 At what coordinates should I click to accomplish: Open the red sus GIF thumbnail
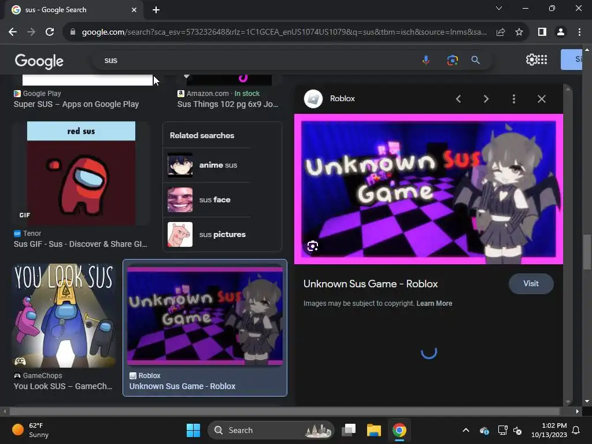[81, 173]
